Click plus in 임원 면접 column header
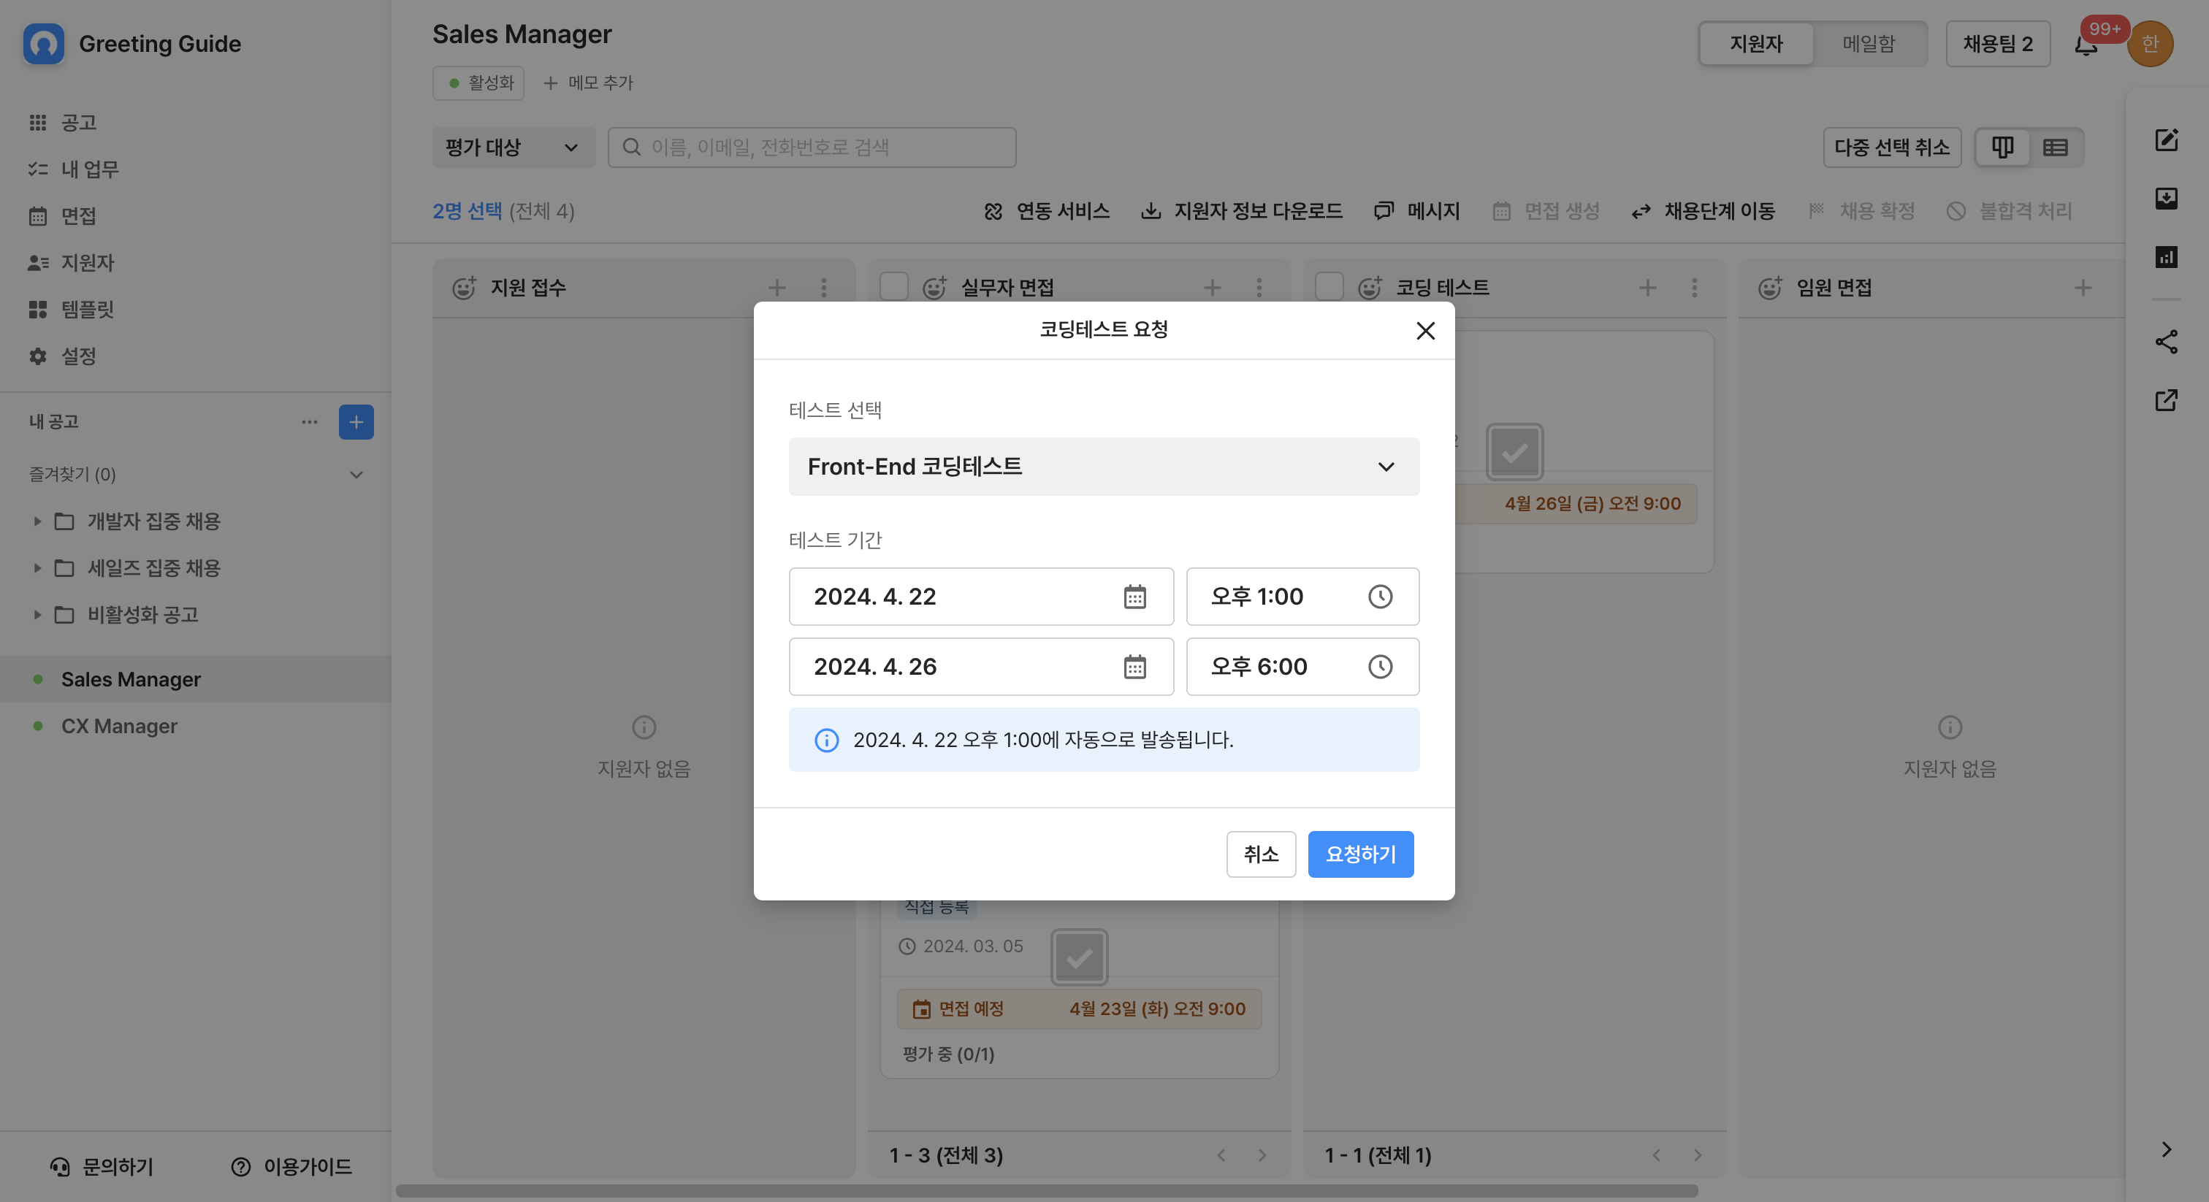This screenshot has height=1202, width=2209. point(2083,288)
